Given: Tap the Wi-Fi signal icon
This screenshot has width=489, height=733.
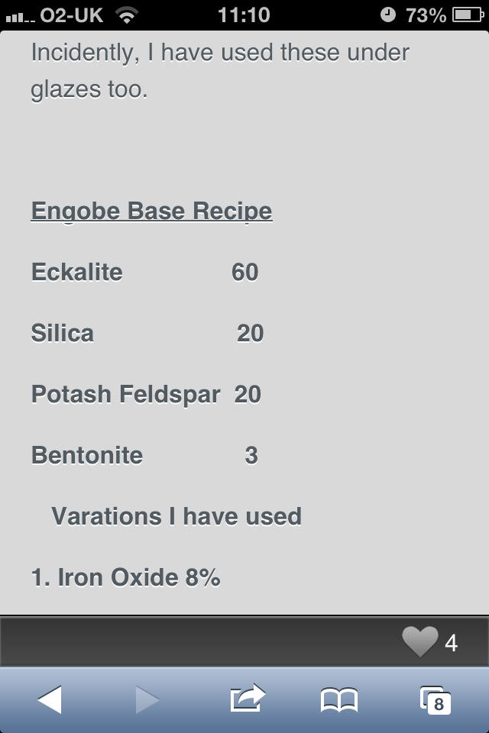Looking at the screenshot, I should (126, 15).
